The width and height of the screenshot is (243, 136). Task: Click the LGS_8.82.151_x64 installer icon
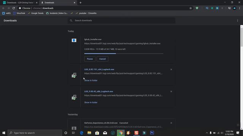coord(74,75)
